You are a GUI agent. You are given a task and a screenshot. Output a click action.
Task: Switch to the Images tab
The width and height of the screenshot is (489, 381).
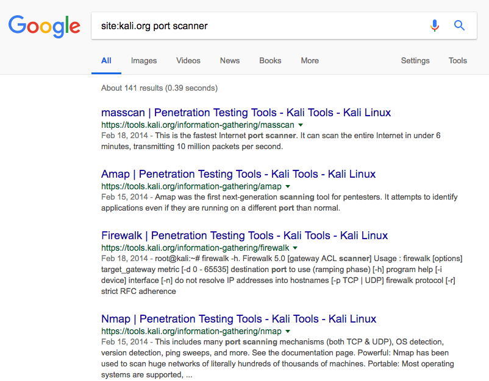click(144, 61)
